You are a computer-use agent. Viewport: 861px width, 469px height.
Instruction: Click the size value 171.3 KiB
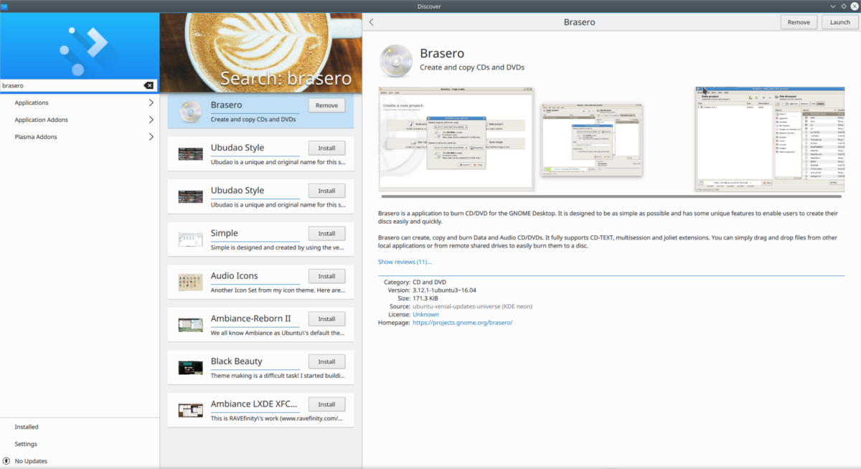pos(428,298)
